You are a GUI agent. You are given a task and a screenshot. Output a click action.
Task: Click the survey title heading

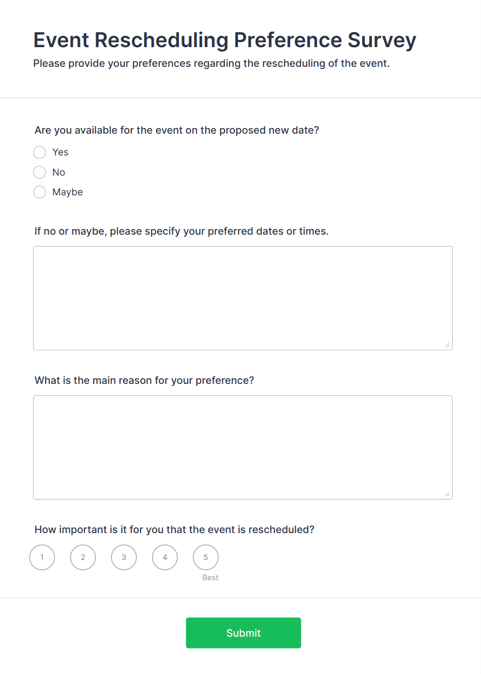click(224, 40)
